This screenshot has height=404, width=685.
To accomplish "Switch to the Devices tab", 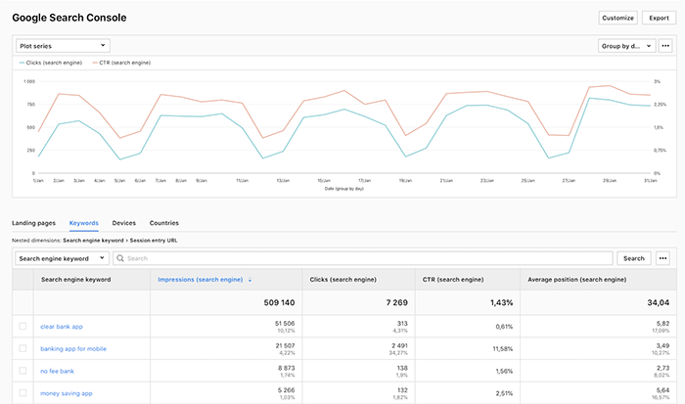I will [124, 223].
